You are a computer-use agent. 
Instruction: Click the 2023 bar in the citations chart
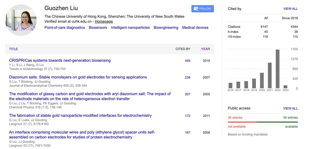point(285,87)
